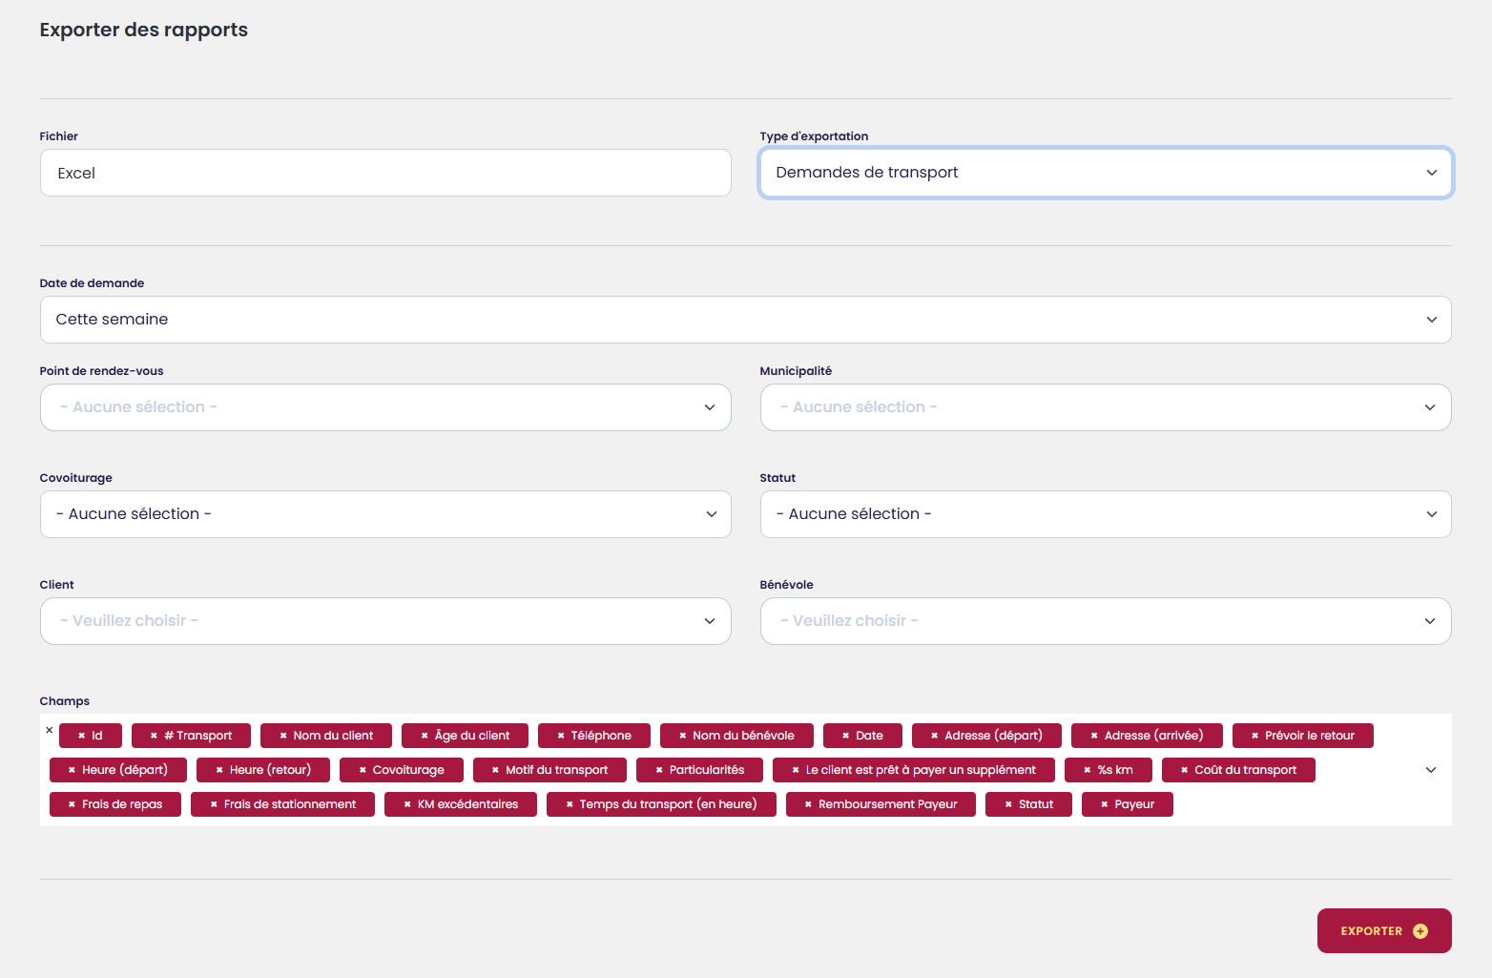1492x978 pixels.
Task: Open the Statut dropdown
Action: click(x=1105, y=514)
